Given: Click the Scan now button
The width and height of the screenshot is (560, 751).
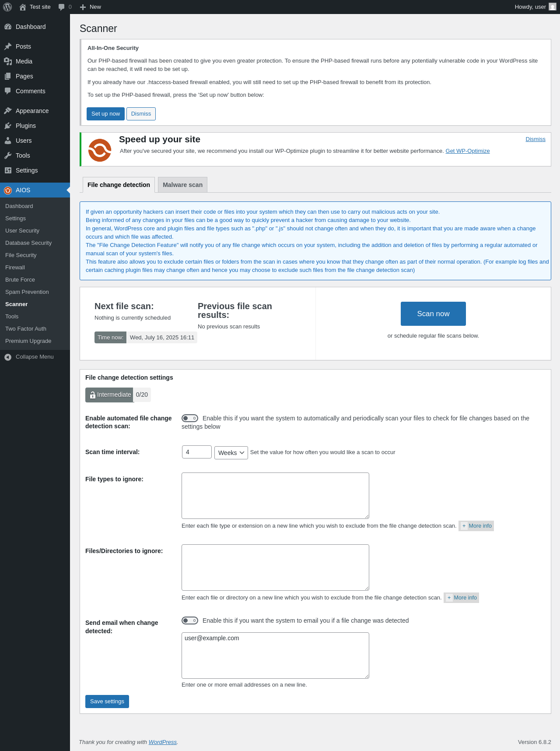Looking at the screenshot, I should pyautogui.click(x=433, y=314).
